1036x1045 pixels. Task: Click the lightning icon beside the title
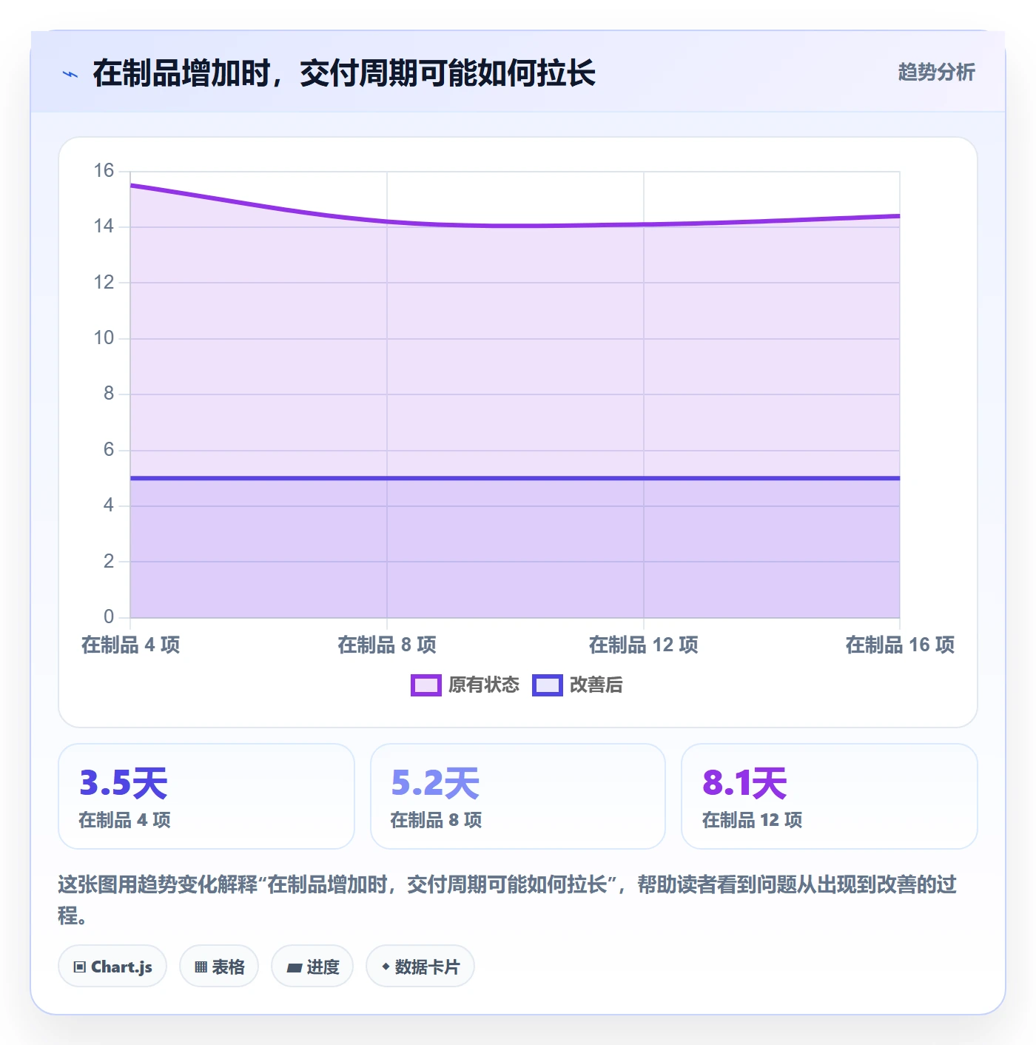[70, 74]
